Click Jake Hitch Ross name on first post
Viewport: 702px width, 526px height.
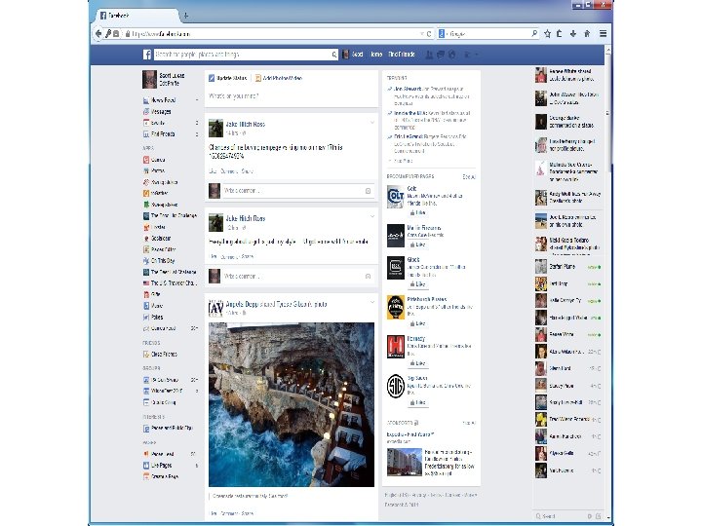246,125
